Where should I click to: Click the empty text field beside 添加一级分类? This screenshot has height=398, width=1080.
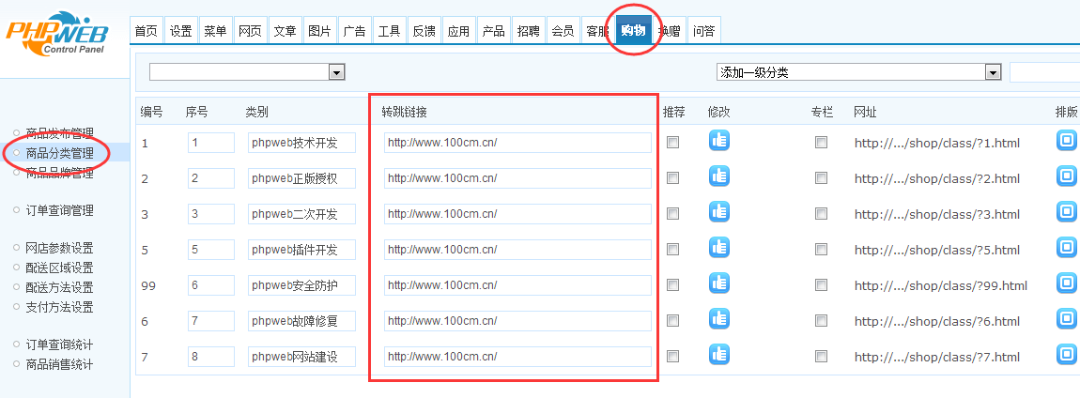(1044, 71)
